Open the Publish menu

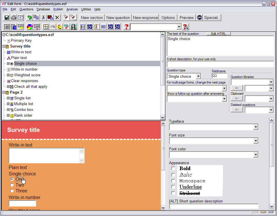coord(58,9)
